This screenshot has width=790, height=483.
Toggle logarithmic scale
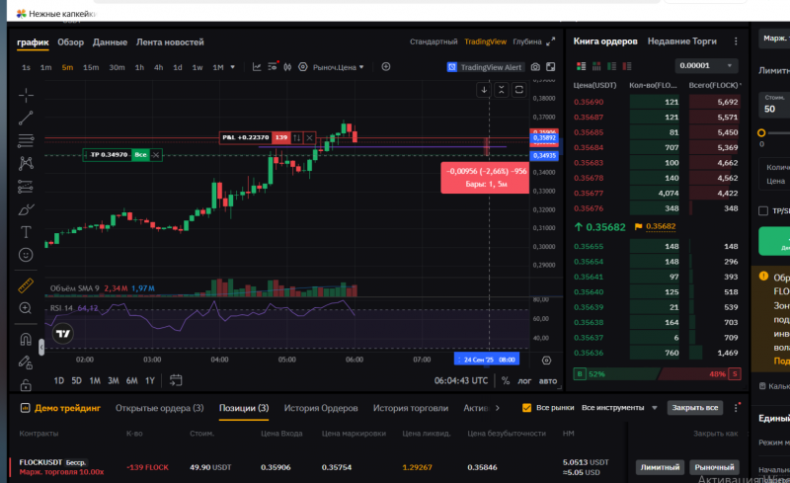(x=524, y=380)
